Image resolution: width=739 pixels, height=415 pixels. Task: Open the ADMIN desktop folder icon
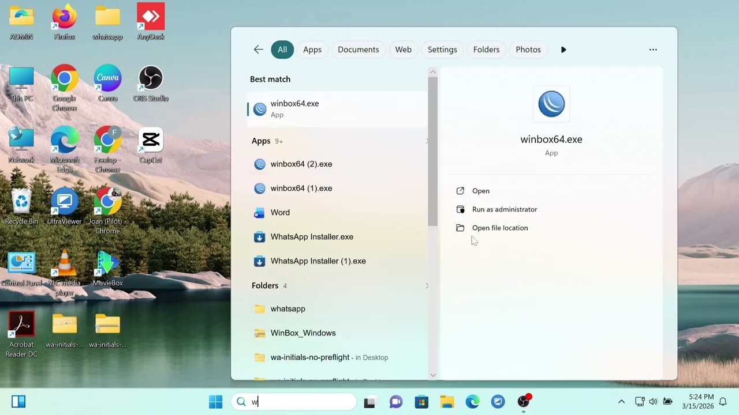(21, 22)
